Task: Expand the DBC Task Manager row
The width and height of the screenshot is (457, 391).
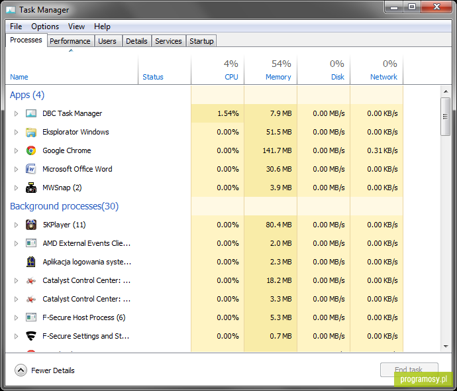Action: click(17, 113)
